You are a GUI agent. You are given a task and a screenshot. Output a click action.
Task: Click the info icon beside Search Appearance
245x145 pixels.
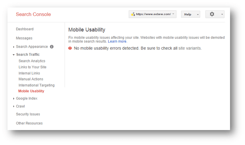(x=52, y=47)
